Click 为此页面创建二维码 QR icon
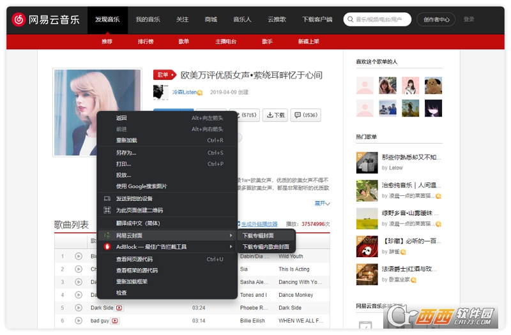Image resolution: width=511 pixels, height=335 pixels. tap(107, 210)
